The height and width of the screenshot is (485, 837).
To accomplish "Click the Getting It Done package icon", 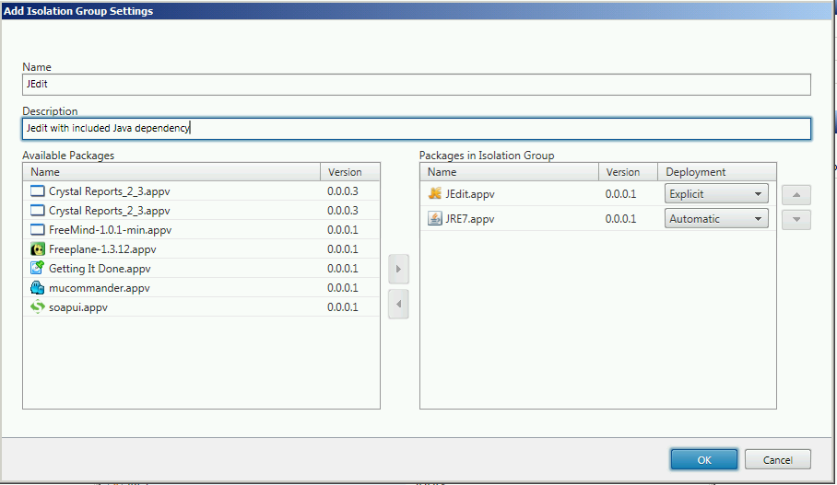I will [38, 269].
